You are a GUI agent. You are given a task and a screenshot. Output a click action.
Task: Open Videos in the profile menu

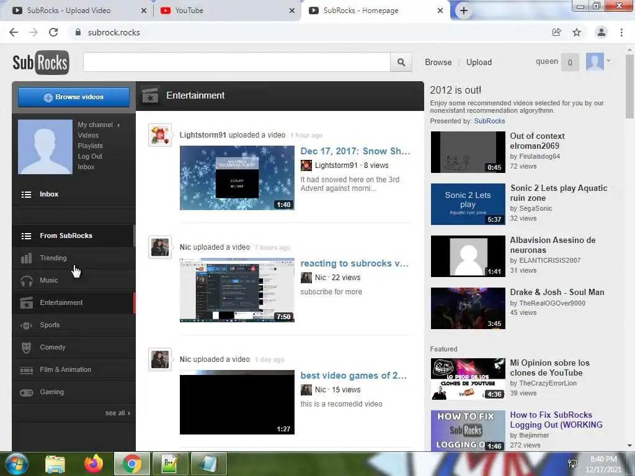(88, 135)
